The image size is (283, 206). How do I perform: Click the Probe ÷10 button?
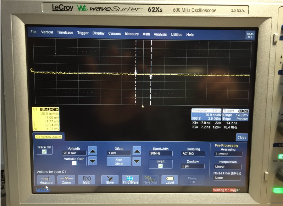point(192,180)
